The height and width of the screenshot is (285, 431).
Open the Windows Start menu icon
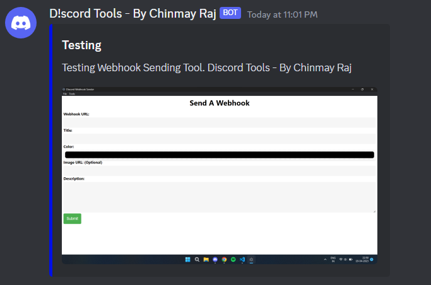[188, 260]
